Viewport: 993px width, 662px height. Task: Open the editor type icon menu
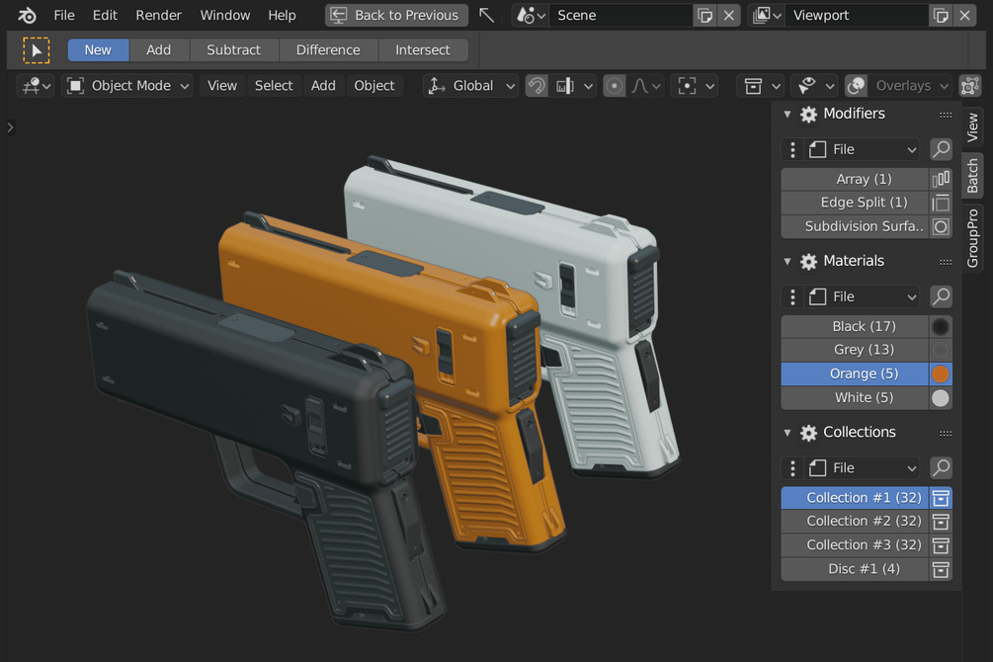coord(37,86)
